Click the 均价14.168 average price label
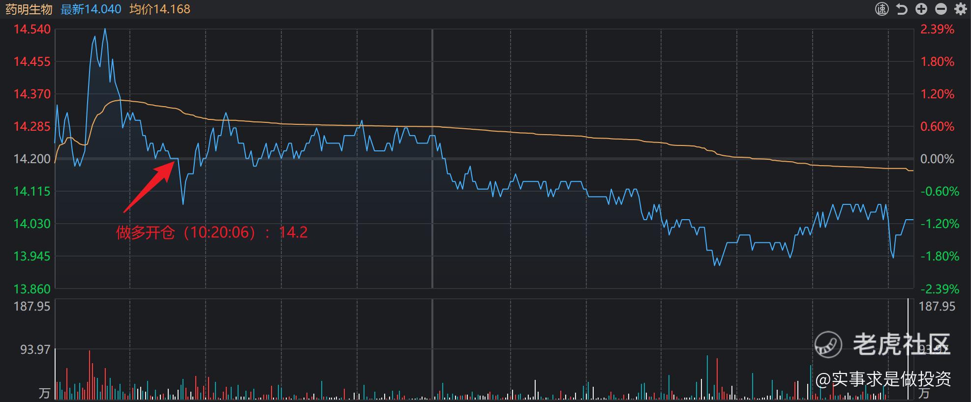The image size is (971, 402). point(160,9)
